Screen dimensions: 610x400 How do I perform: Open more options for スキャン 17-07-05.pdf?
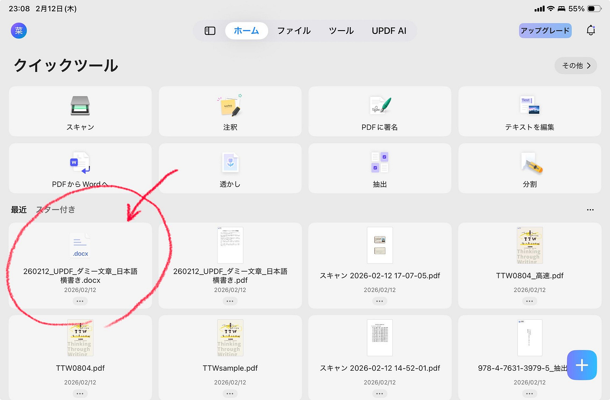point(380,301)
